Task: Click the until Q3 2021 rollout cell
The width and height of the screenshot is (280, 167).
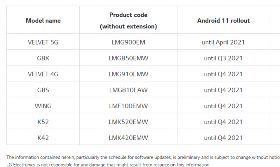Action: (x=223, y=58)
